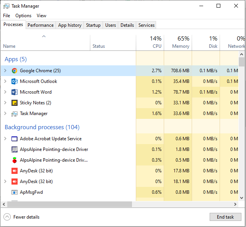Screen dimensions: 246x227
Task: Click the AlpsAlpine Pointing-device Driver laptop icon
Action: pos(15,149)
